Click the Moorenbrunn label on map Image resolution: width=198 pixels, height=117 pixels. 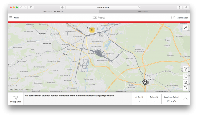[x=133, y=66]
